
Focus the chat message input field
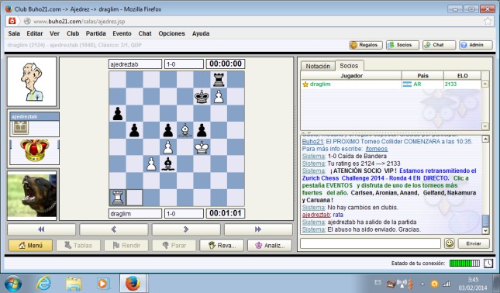click(x=371, y=243)
